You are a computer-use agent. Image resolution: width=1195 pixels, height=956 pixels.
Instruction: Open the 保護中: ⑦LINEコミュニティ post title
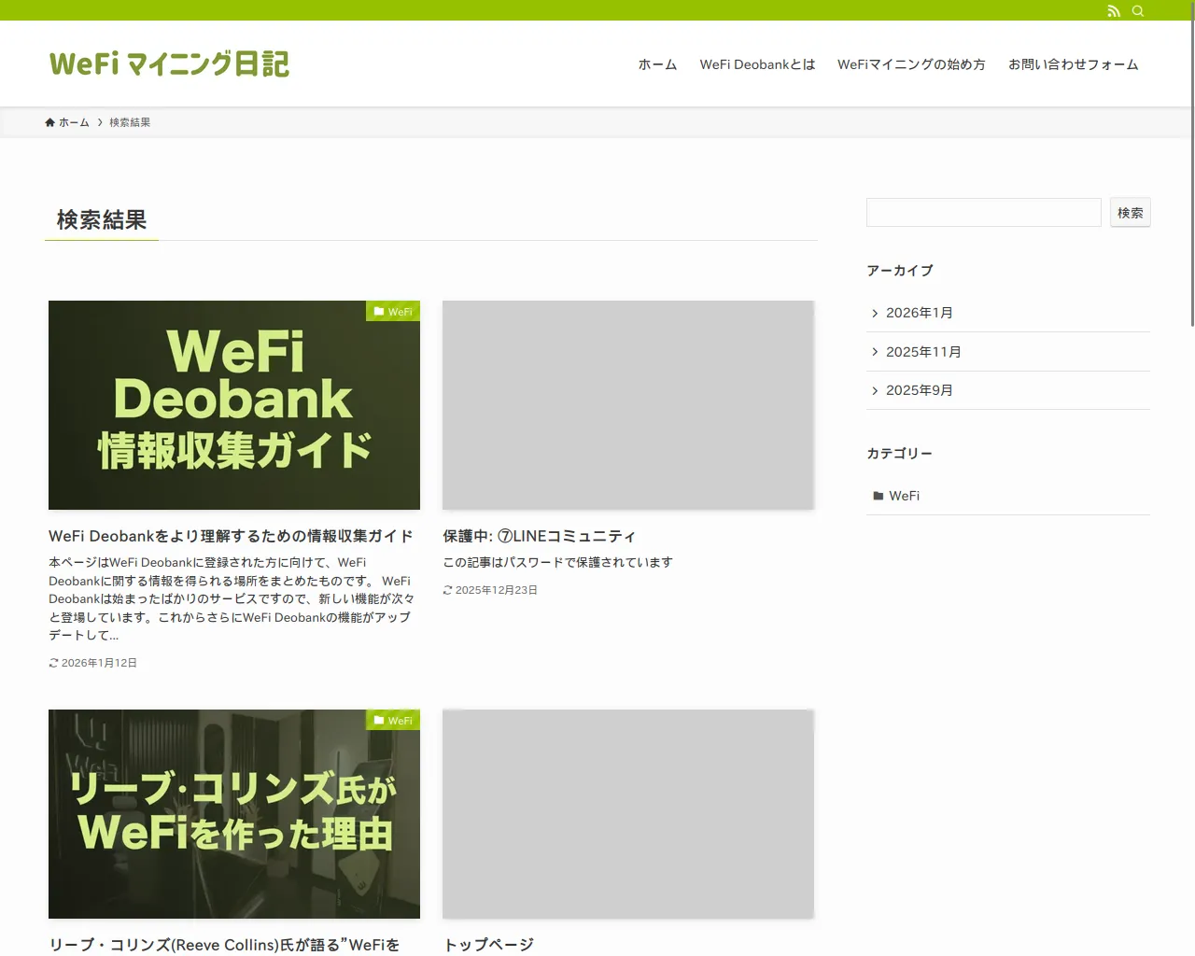tap(539, 536)
